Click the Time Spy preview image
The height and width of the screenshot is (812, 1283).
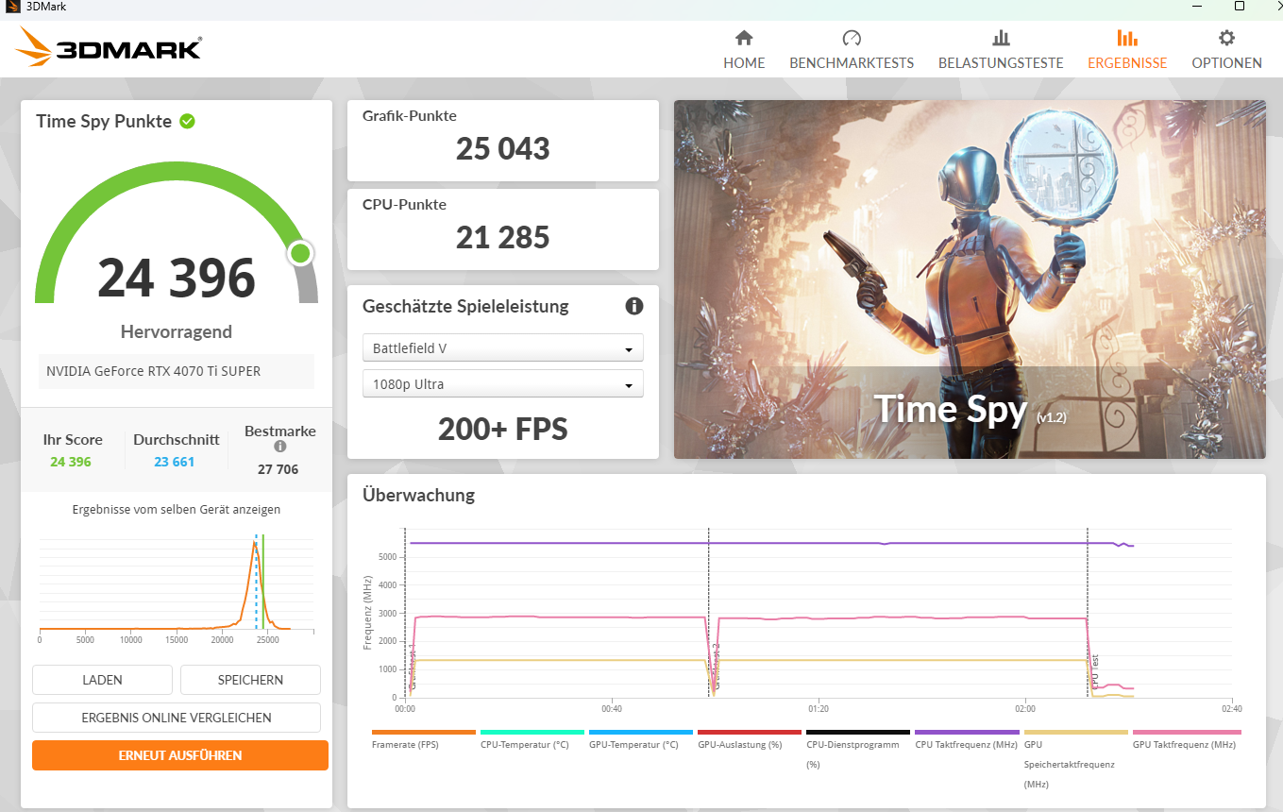(970, 279)
